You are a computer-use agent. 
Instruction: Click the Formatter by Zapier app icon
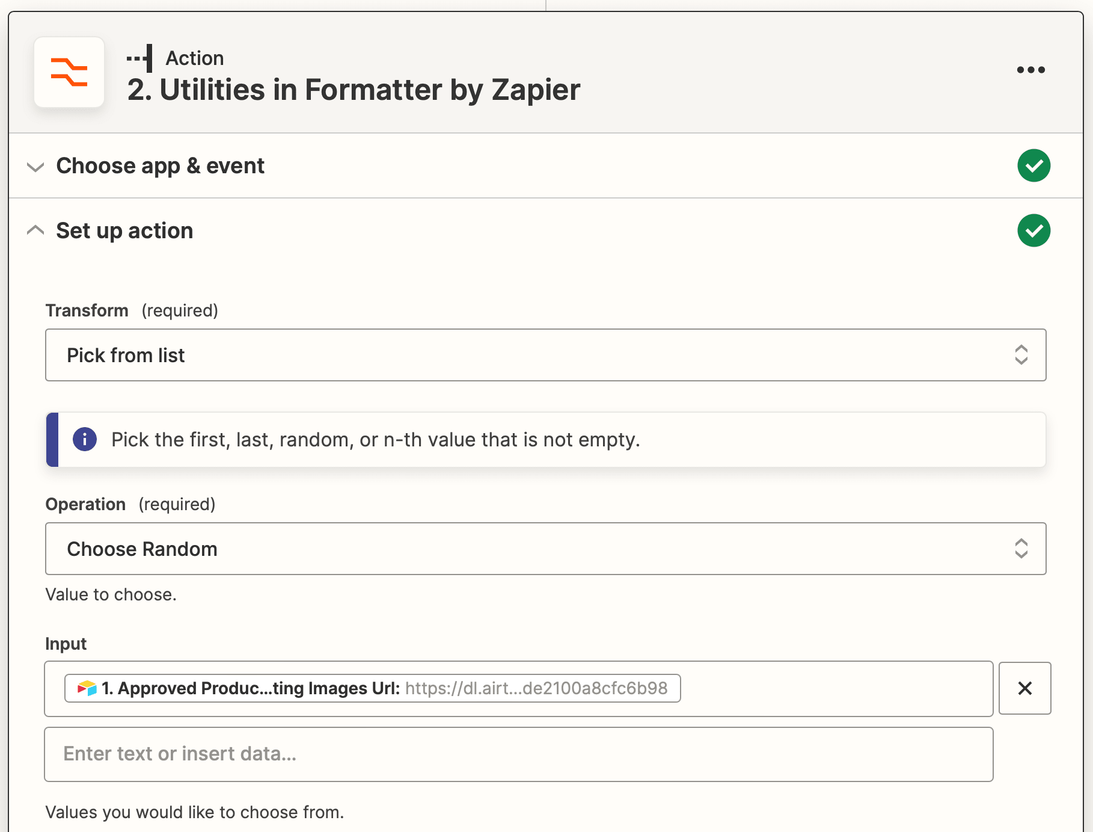69,73
